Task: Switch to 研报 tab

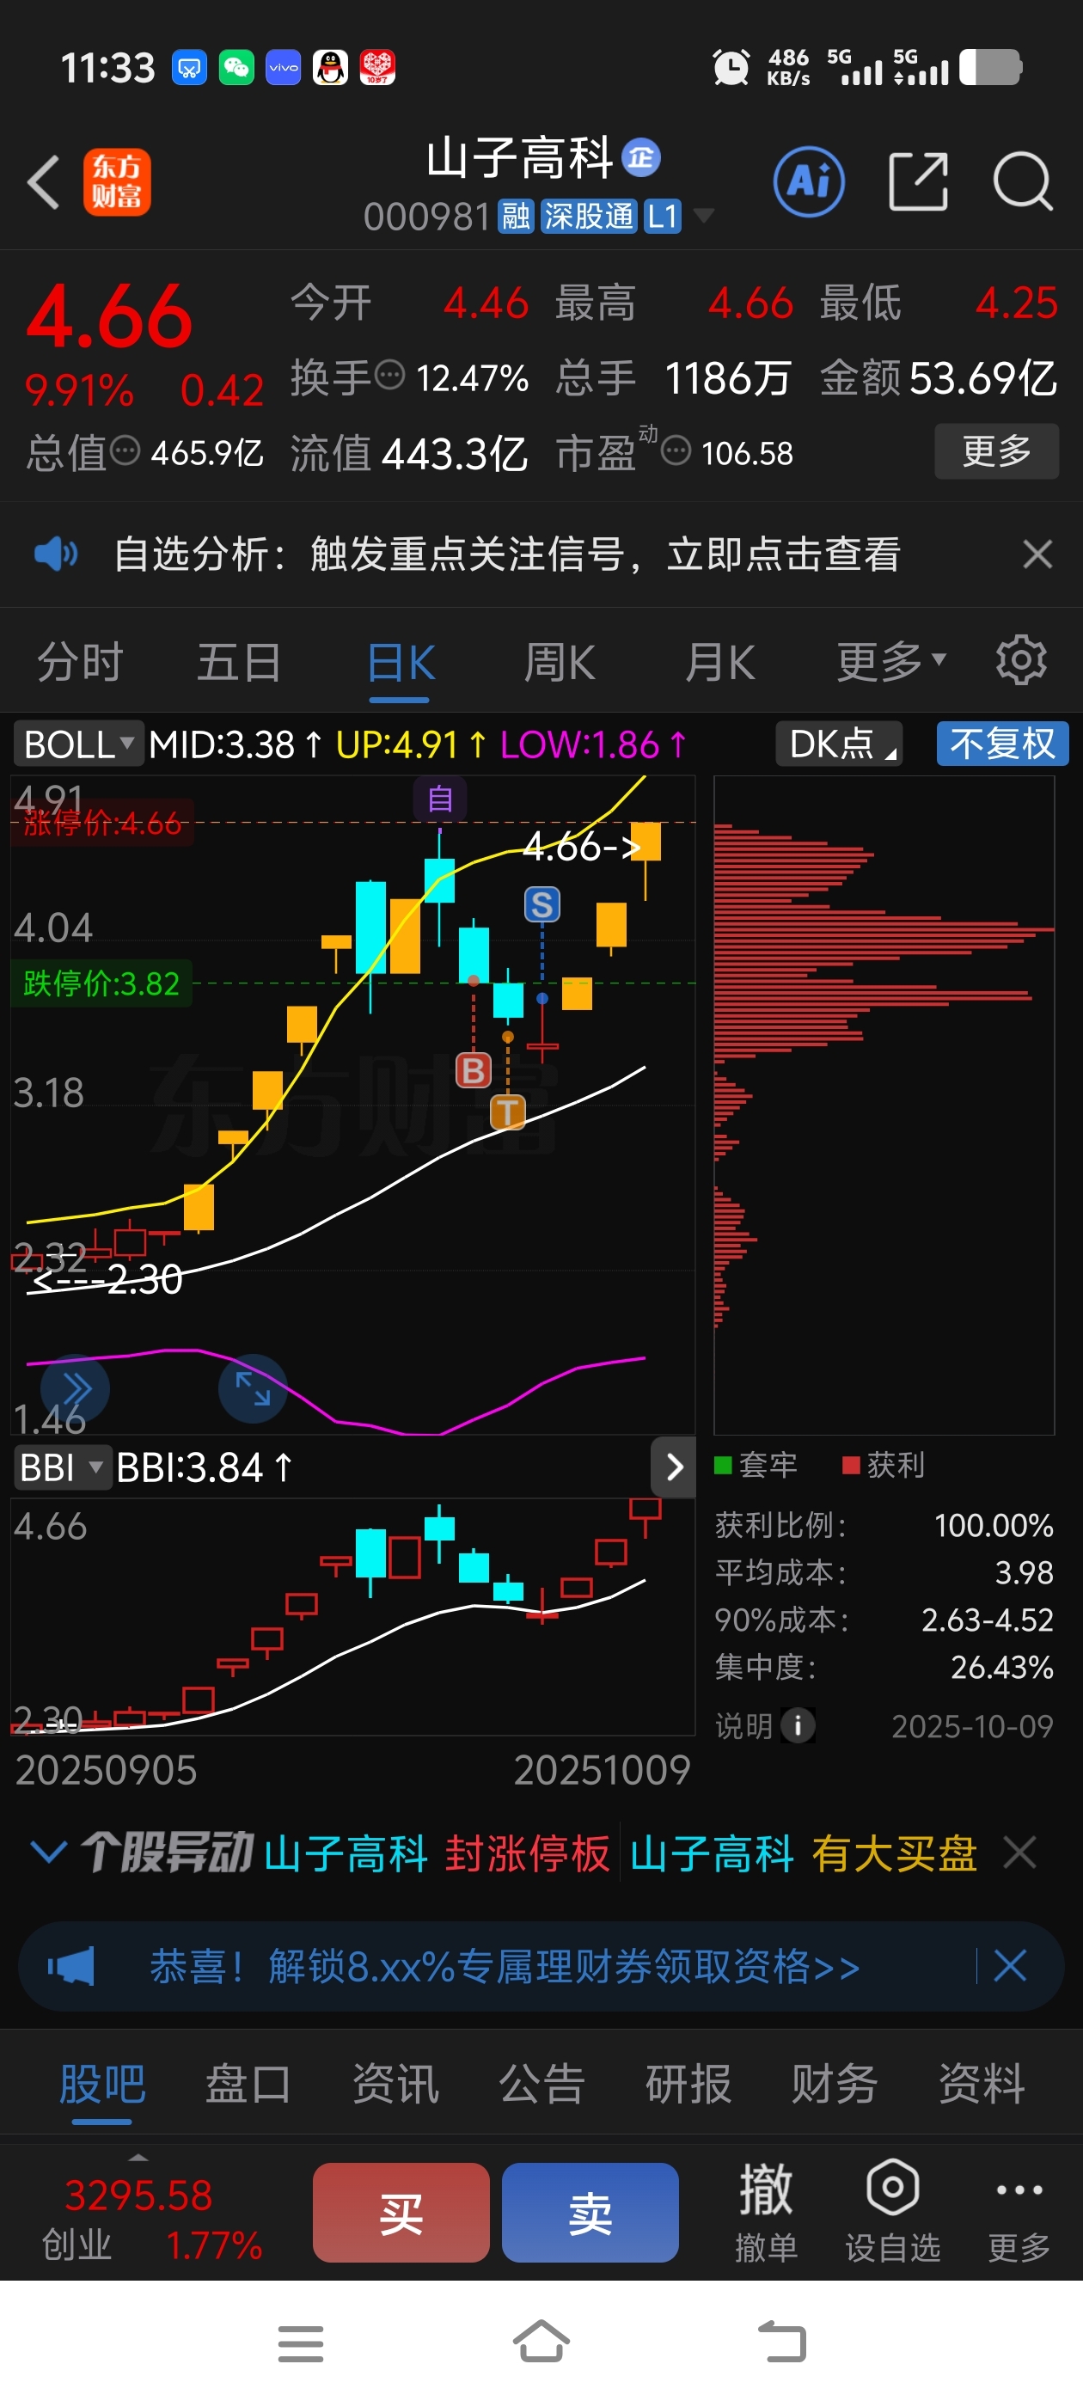Action: 688,2084
